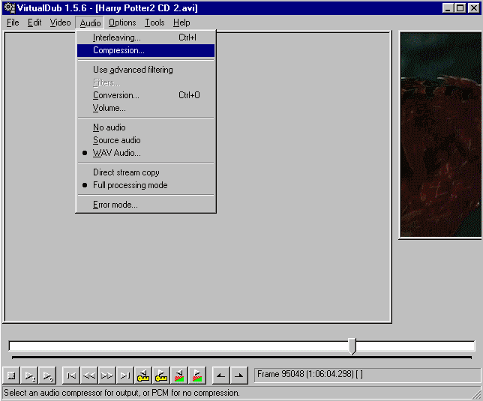Screen dimensions: 483x401
Task: Go to previous keyframe icon
Action: (x=143, y=376)
